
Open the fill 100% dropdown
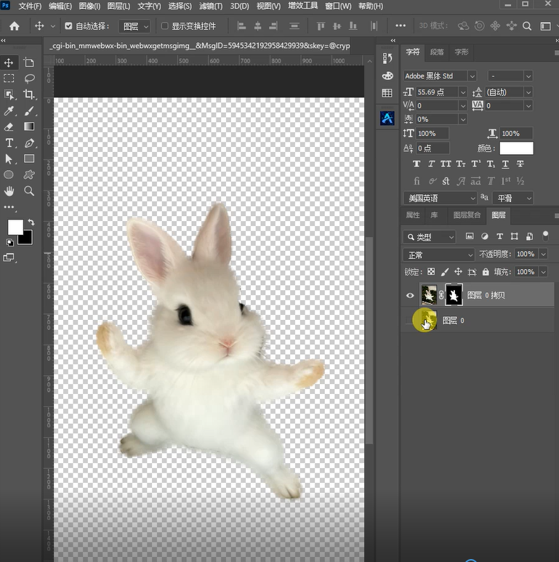[543, 272]
